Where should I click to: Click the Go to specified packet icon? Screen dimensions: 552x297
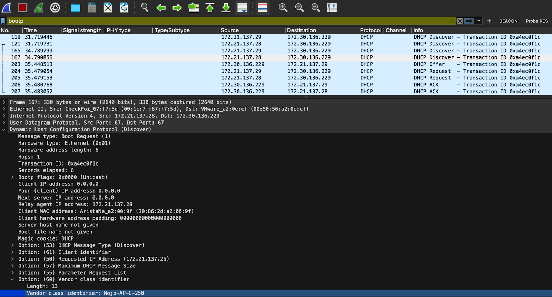[x=194, y=8]
